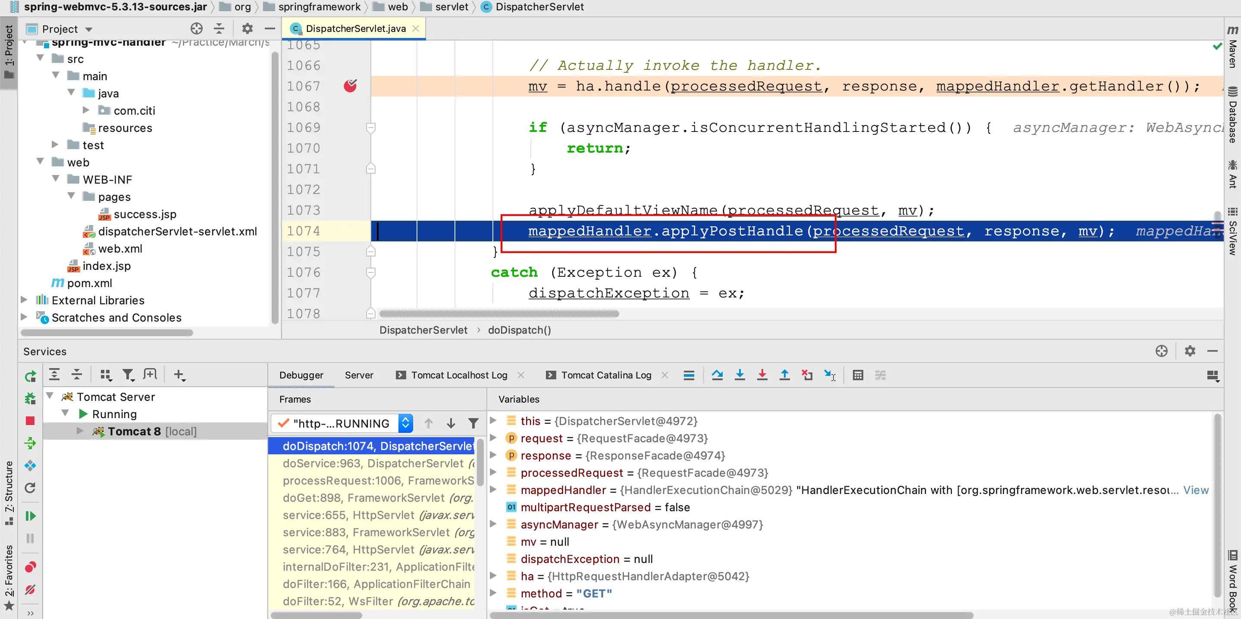Open Project panel settings gear
Image resolution: width=1241 pixels, height=619 pixels.
(x=247, y=29)
